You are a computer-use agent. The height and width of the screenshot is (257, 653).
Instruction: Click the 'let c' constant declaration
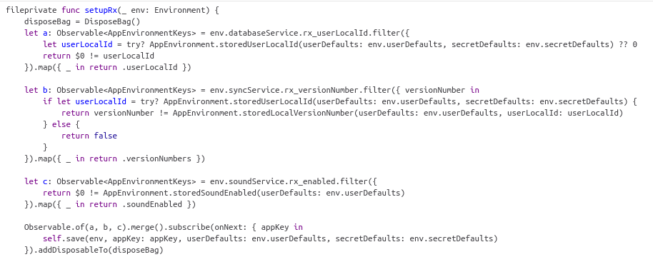coord(34,182)
